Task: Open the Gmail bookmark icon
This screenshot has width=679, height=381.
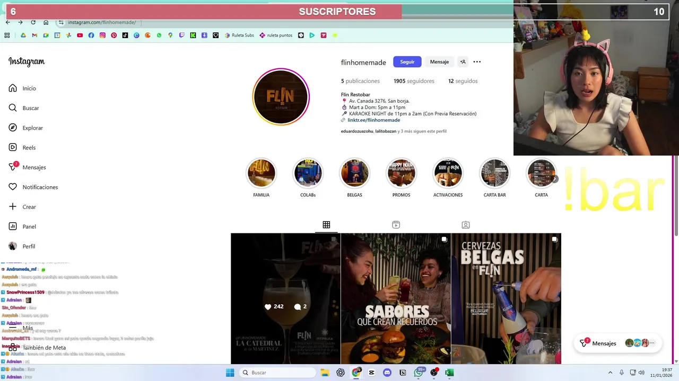Action: (x=34, y=35)
